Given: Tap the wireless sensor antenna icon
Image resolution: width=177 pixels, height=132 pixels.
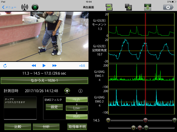Looking at the screenshot, I should tap(25, 7).
